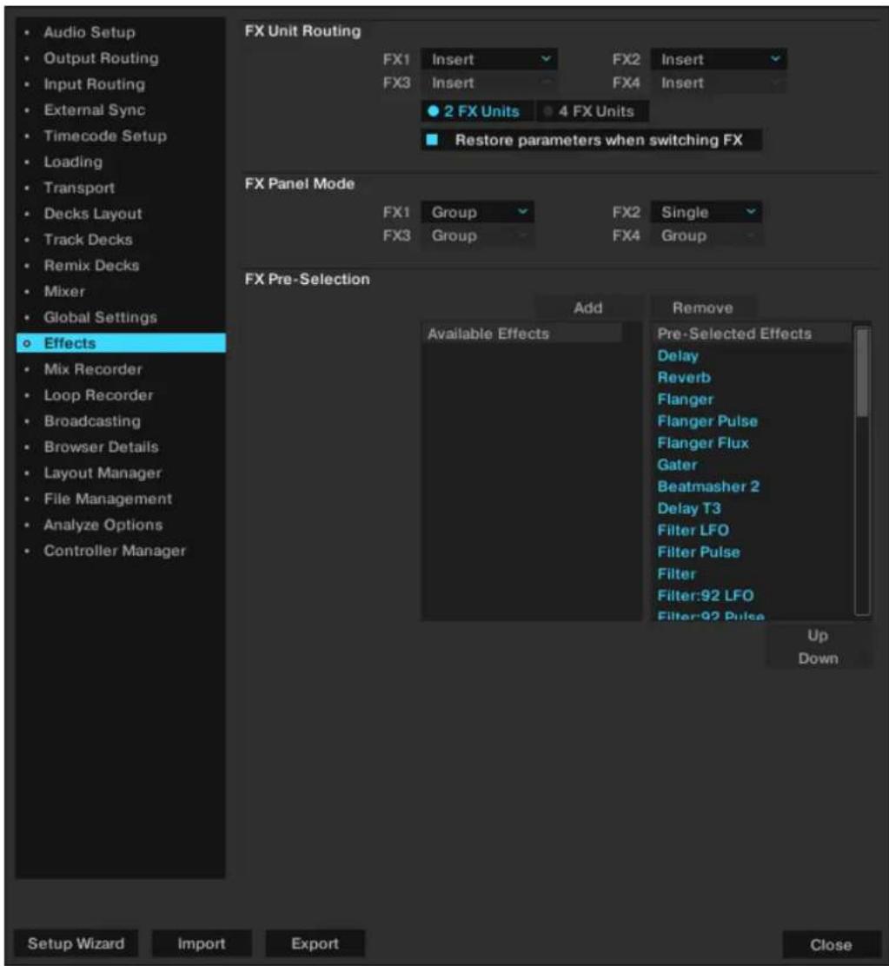Open Analyze Options page
This screenshot has height=966, width=889.
pos(121,525)
